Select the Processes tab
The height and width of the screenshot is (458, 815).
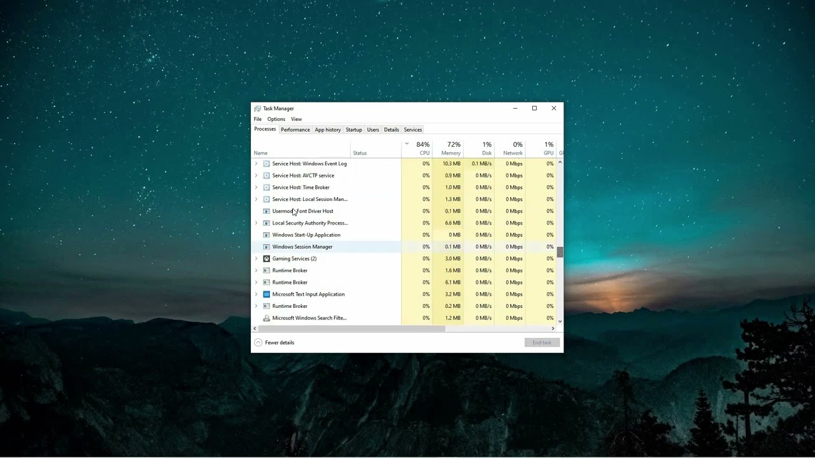tap(265, 129)
